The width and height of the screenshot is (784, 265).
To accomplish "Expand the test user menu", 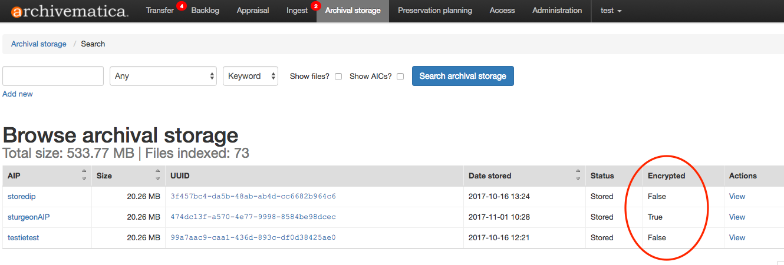I will point(611,11).
